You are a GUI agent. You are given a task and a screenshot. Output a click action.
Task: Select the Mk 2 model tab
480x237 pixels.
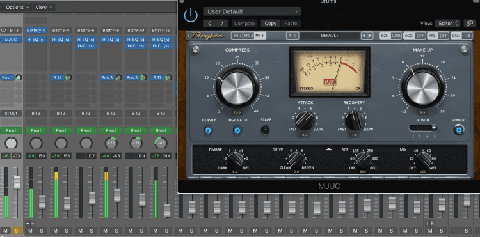[x=248, y=36]
